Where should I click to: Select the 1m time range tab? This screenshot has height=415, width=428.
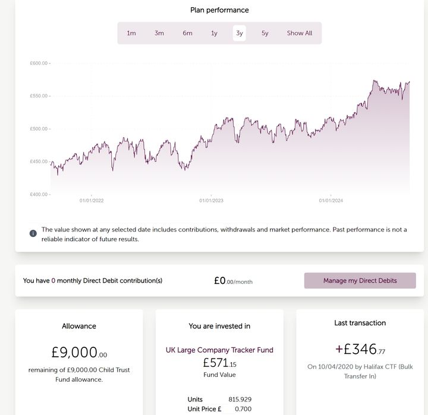tap(131, 33)
